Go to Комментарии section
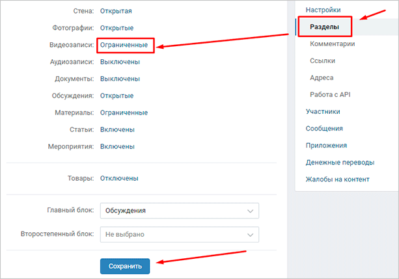The height and width of the screenshot is (279, 399). point(333,44)
